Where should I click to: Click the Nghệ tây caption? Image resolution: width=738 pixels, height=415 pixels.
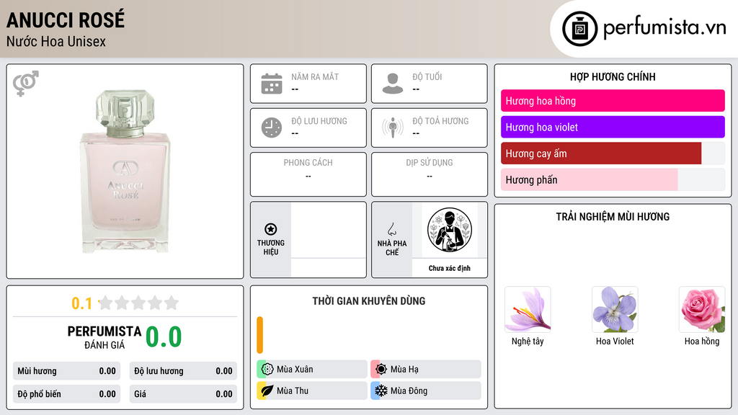pos(528,342)
